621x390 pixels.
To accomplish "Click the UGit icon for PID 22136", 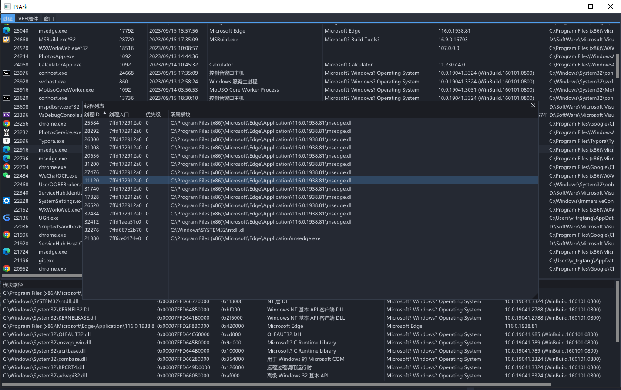I will coord(7,218).
